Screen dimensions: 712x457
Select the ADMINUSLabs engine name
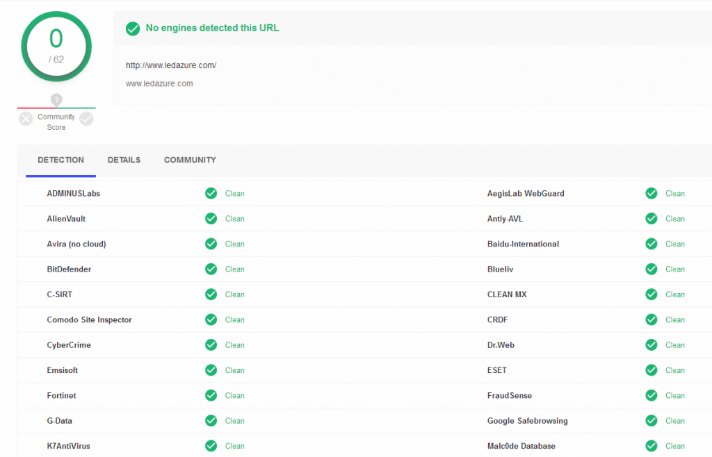[x=74, y=194]
